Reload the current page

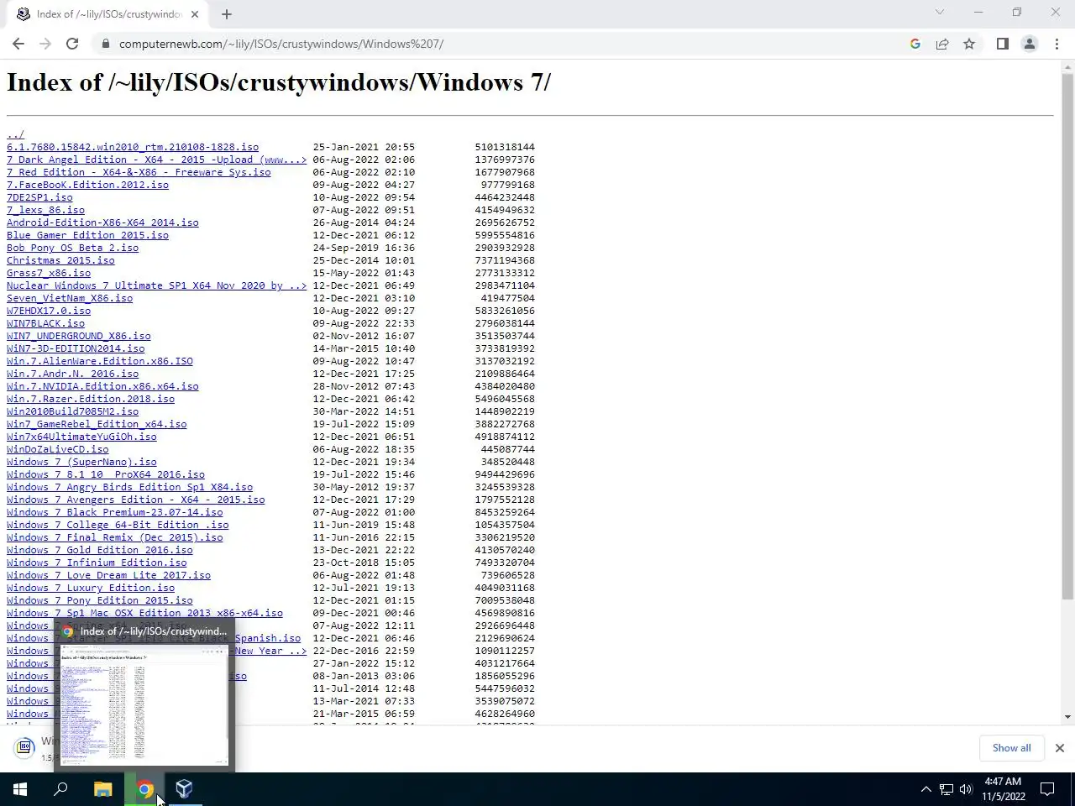(72, 44)
